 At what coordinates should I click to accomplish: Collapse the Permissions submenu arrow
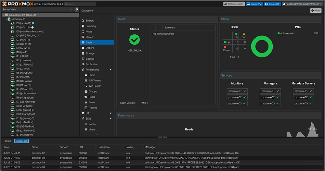coord(110,70)
